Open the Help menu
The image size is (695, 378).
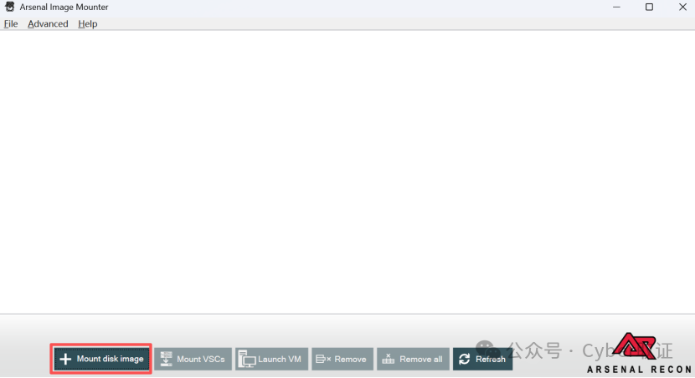click(88, 24)
